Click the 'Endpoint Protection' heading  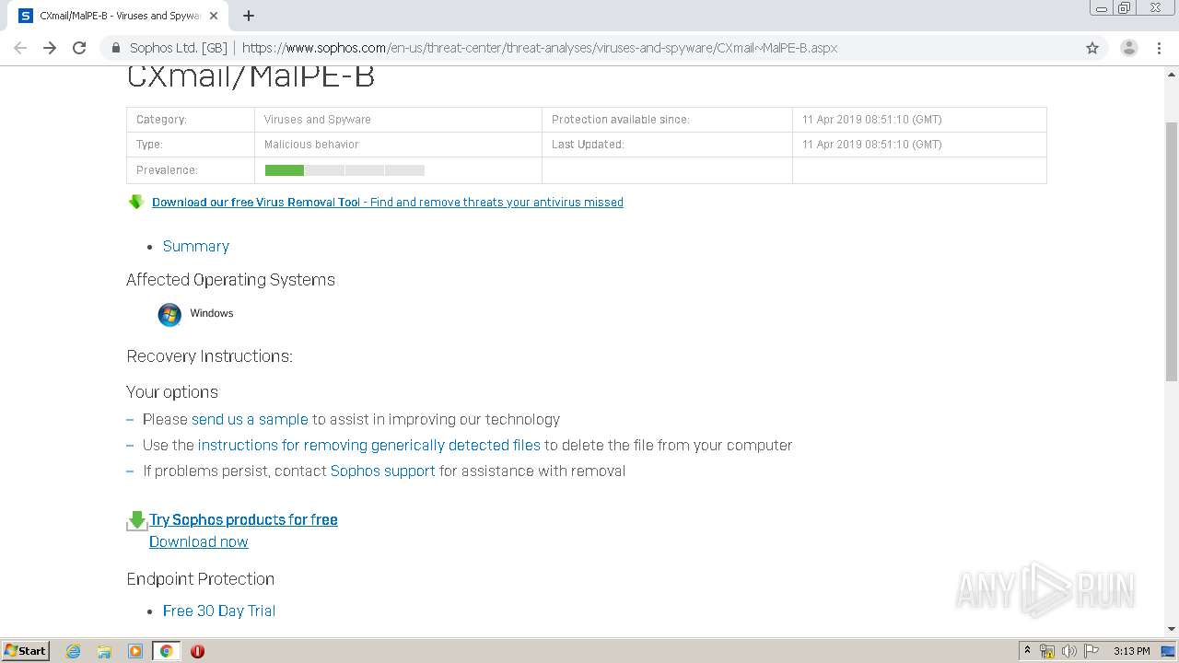click(201, 579)
